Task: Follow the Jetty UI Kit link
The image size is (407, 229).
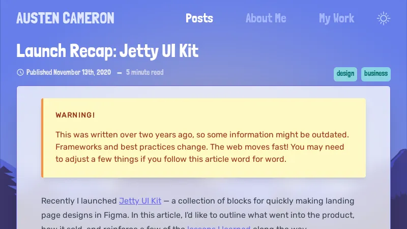Action: click(x=140, y=201)
